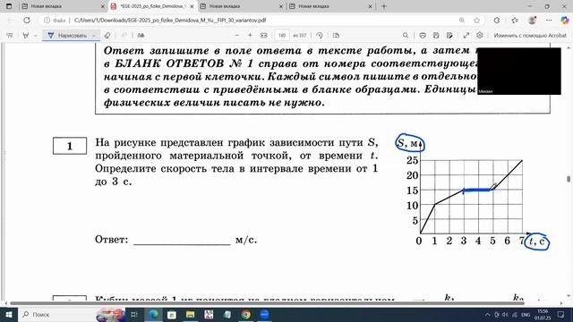
Task: Expand highlight tool options arrow
Action: click(x=36, y=36)
